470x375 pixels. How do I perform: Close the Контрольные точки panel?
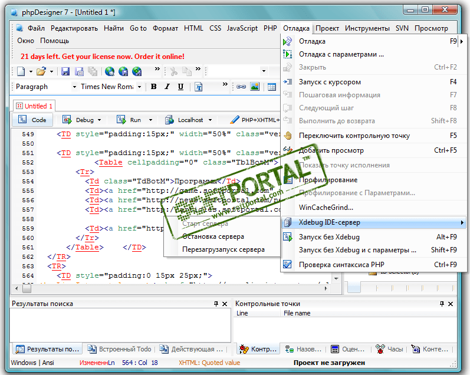pos(450,304)
